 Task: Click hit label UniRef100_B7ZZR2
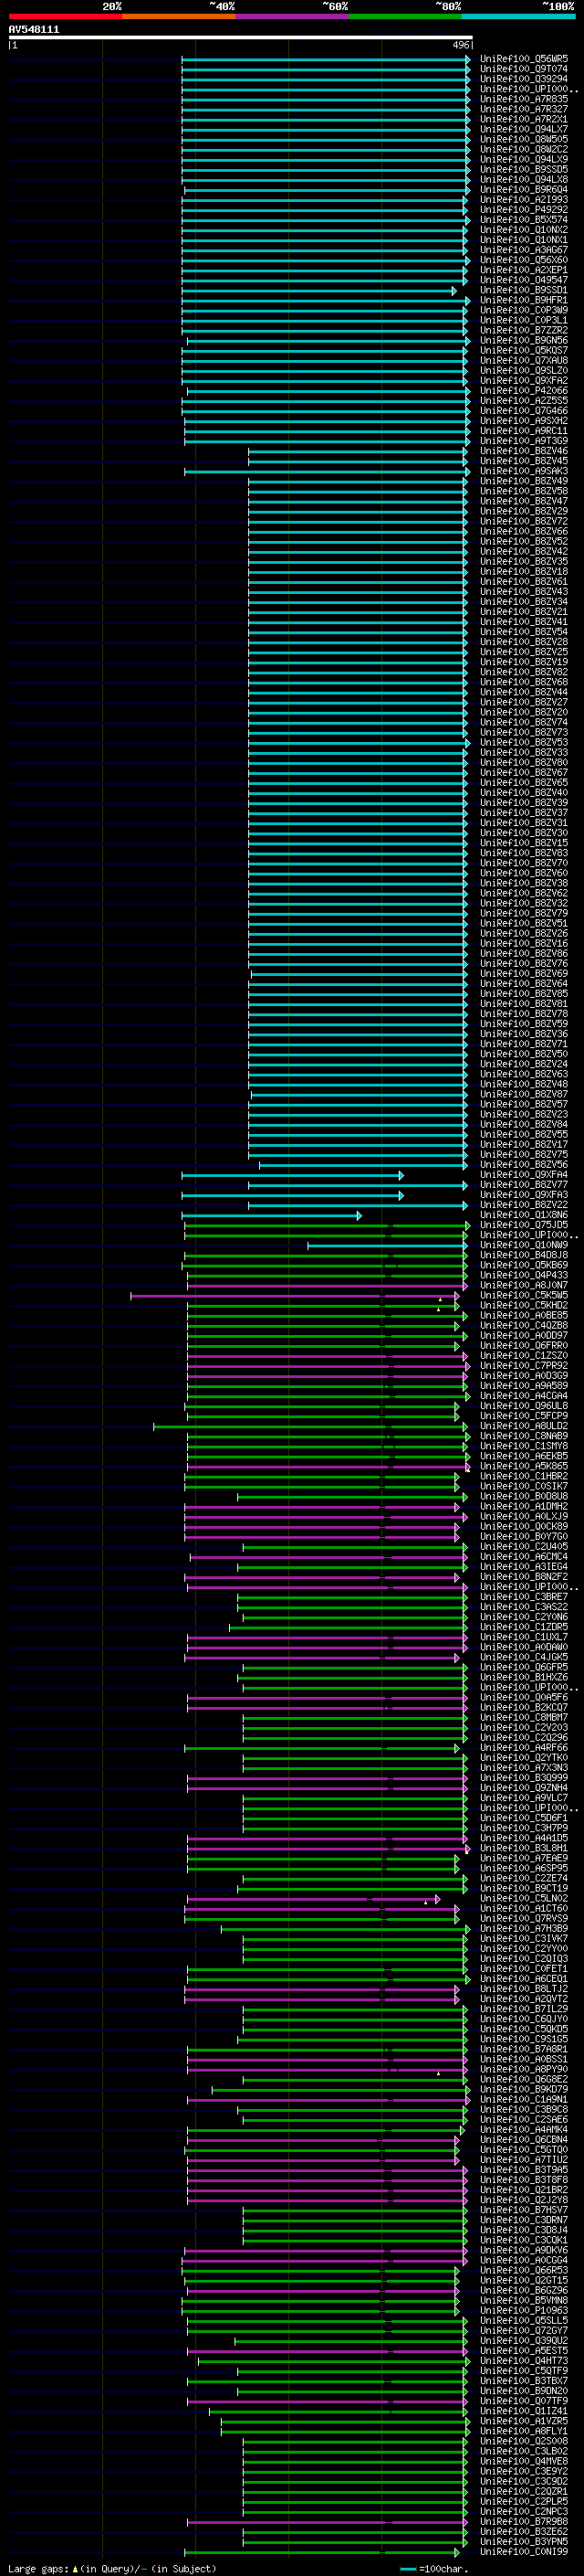[x=524, y=330]
